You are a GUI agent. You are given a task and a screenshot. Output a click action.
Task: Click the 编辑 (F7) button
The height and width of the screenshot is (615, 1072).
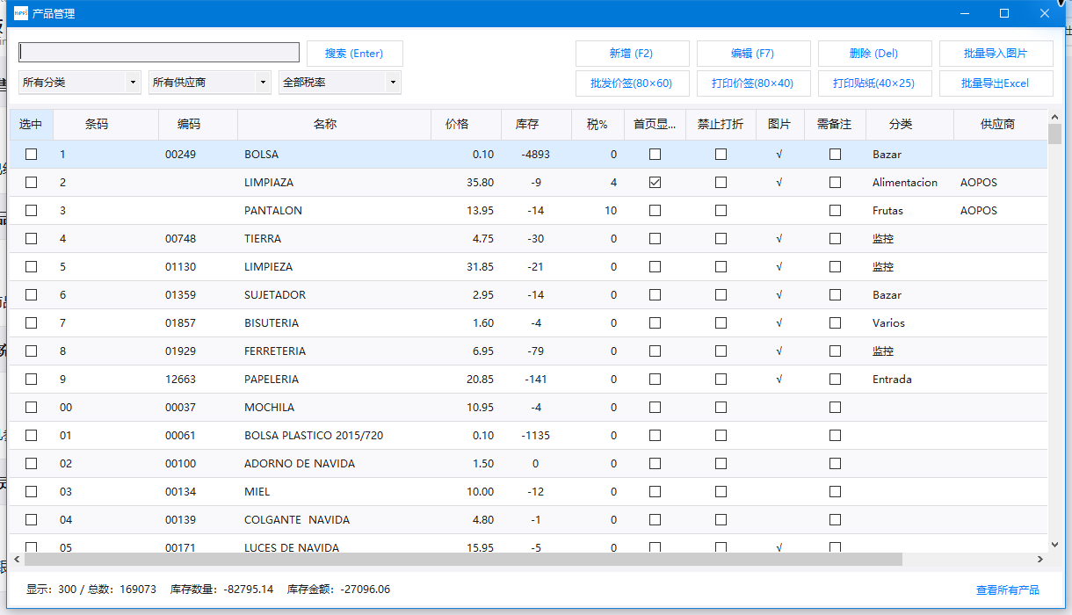point(753,54)
